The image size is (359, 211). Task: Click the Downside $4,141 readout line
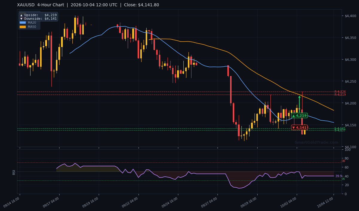pos(38,19)
